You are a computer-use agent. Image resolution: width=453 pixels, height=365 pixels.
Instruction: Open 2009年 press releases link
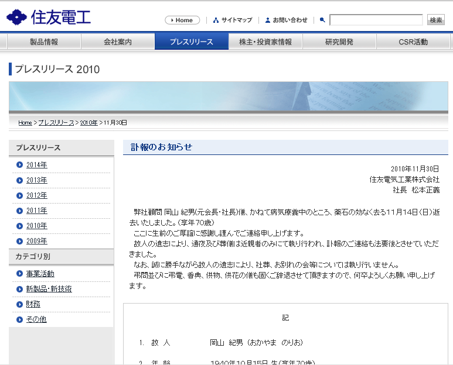(37, 241)
